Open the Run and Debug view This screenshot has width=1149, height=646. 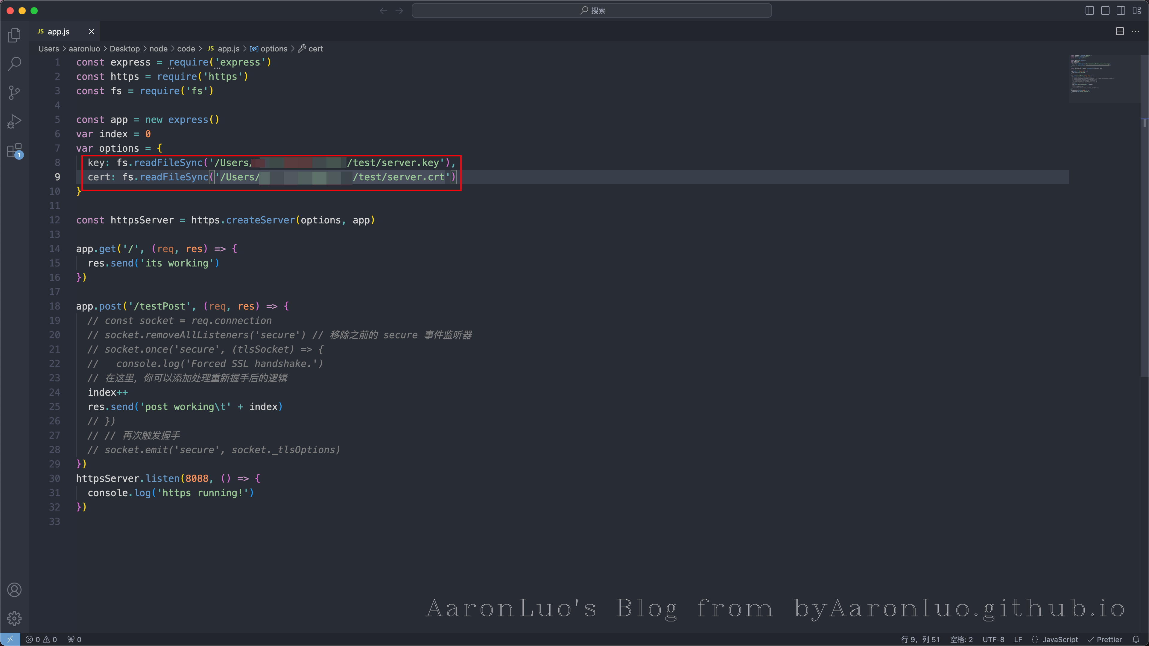click(14, 121)
